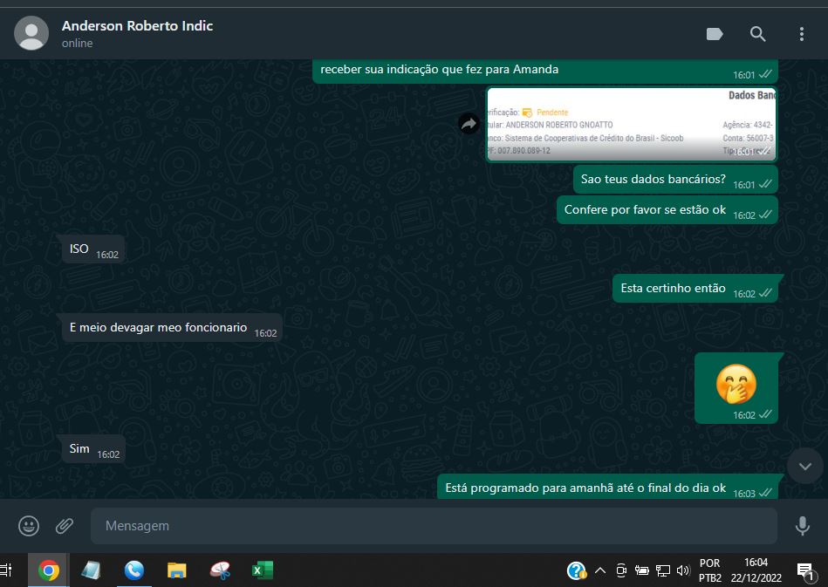Record a voice message with microphone
828x587 pixels.
point(802,526)
